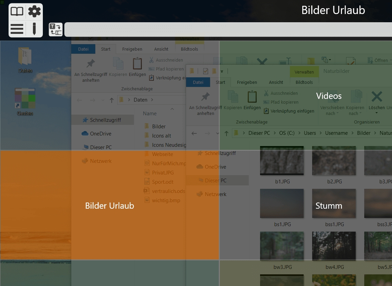Open the Datei tab in the Naturbilder window

point(198,82)
